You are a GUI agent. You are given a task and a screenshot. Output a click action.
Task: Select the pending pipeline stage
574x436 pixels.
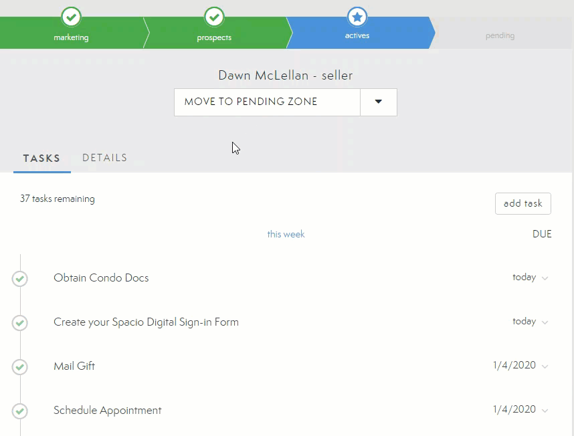click(500, 35)
